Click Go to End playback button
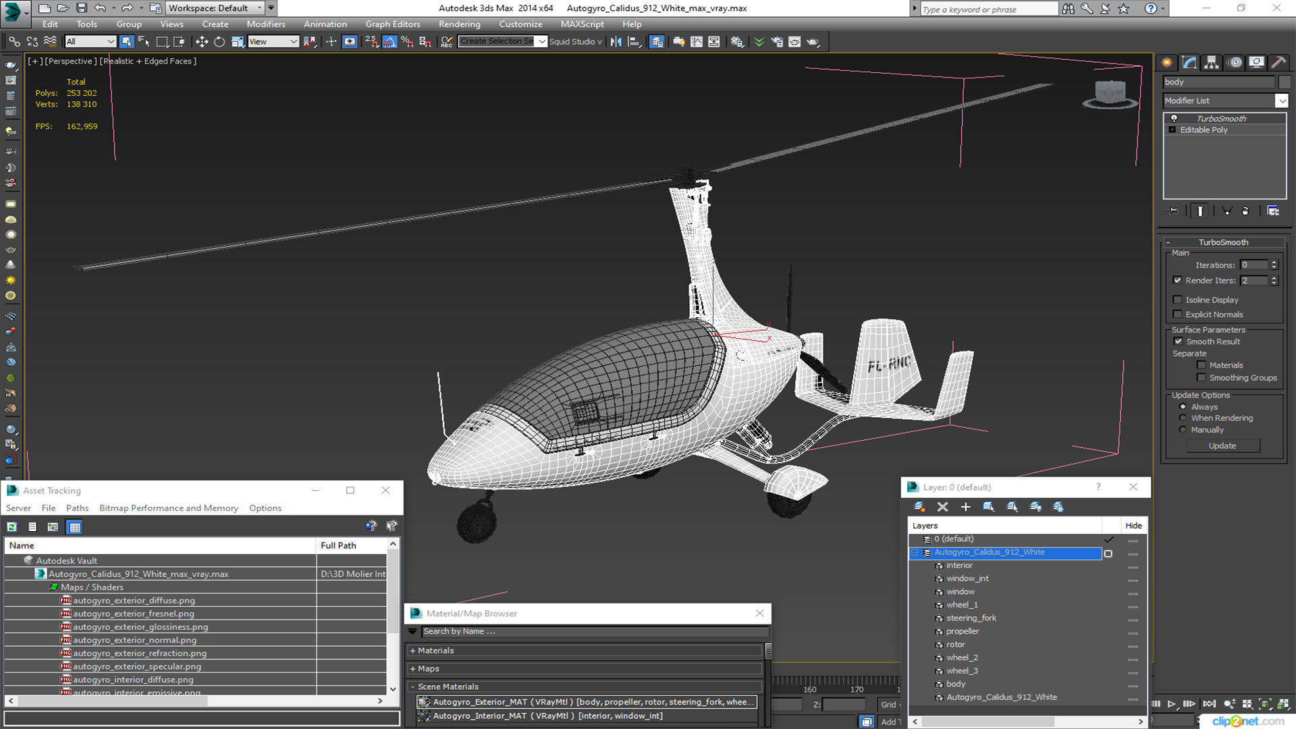This screenshot has width=1296, height=729. 1209,704
